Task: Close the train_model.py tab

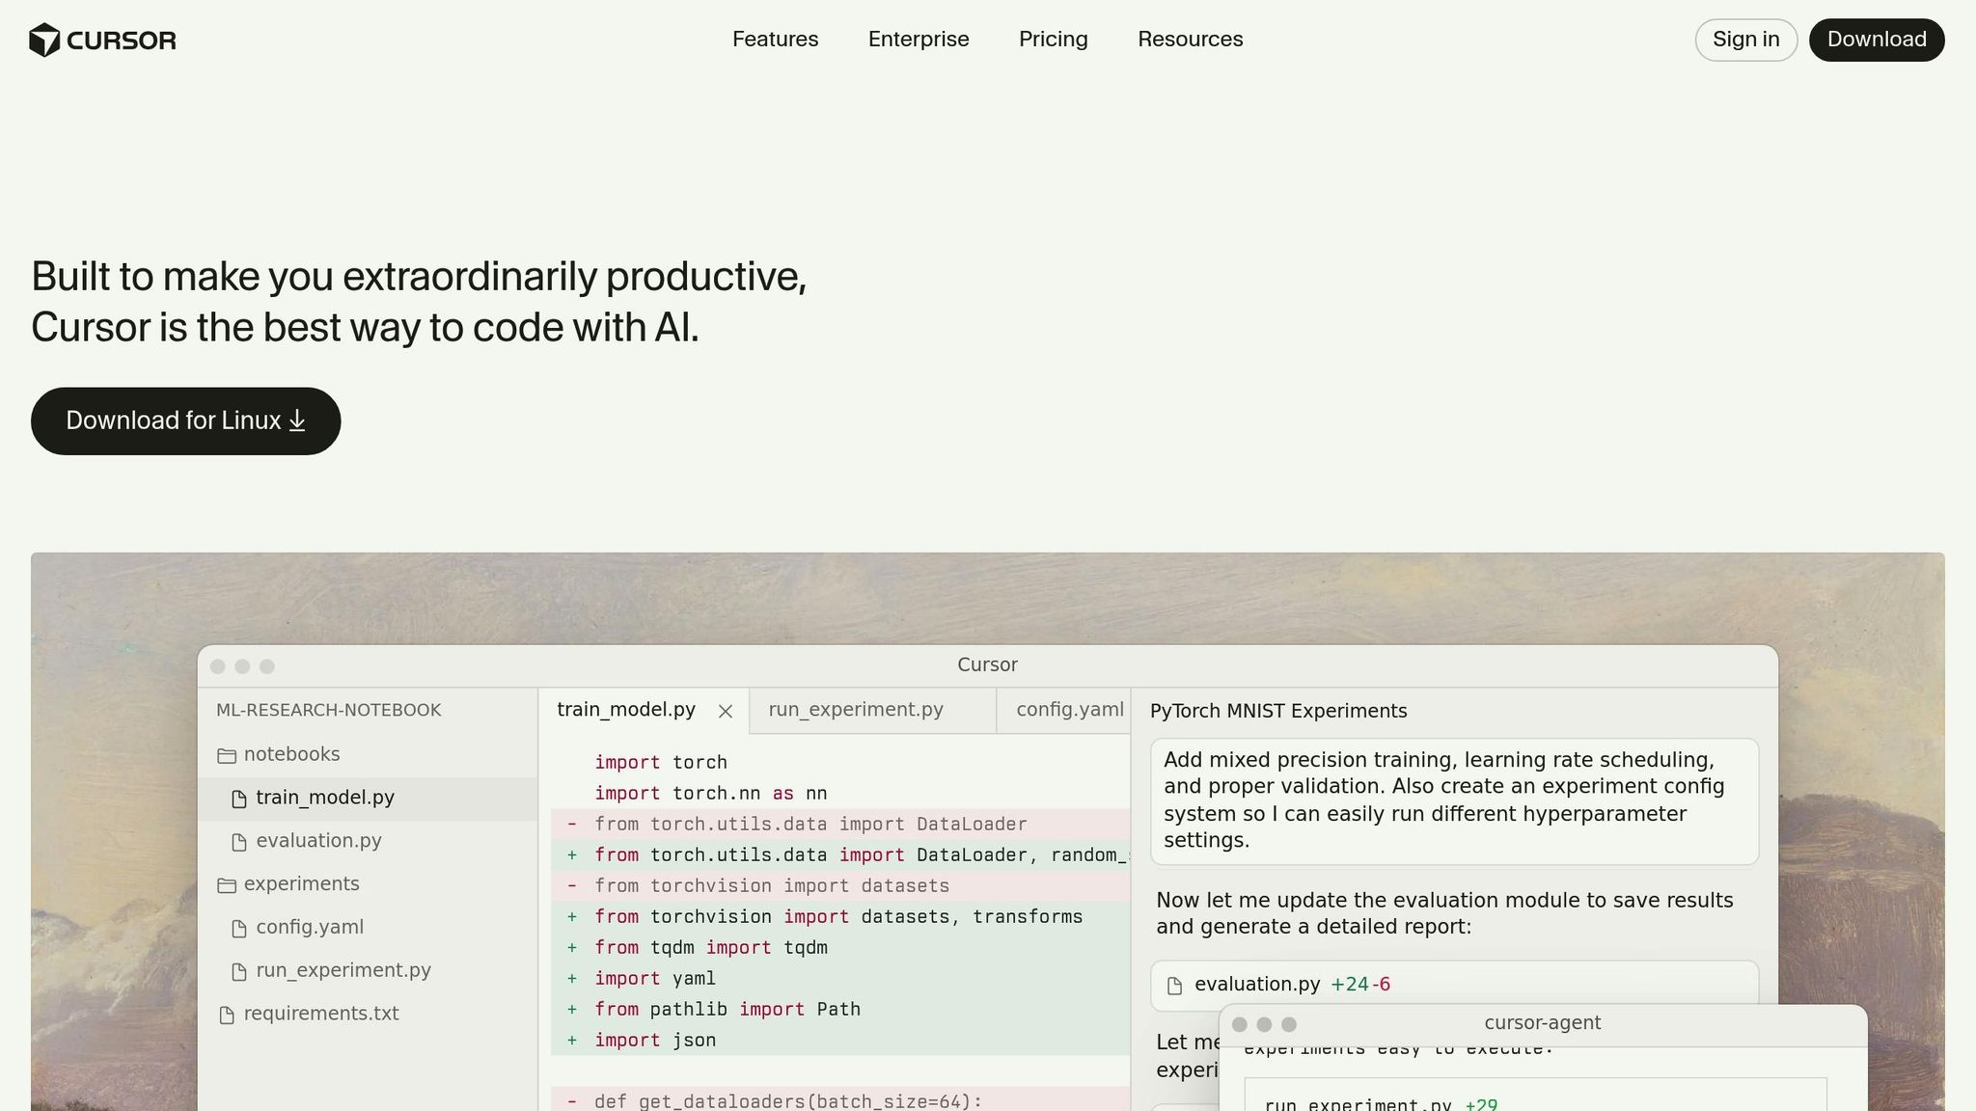Action: (726, 711)
